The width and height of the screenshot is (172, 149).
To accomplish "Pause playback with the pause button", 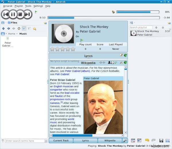I will (x=13, y=14).
